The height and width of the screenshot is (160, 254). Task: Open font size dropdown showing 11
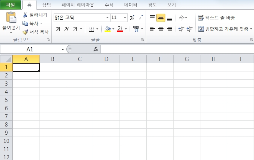125,17
